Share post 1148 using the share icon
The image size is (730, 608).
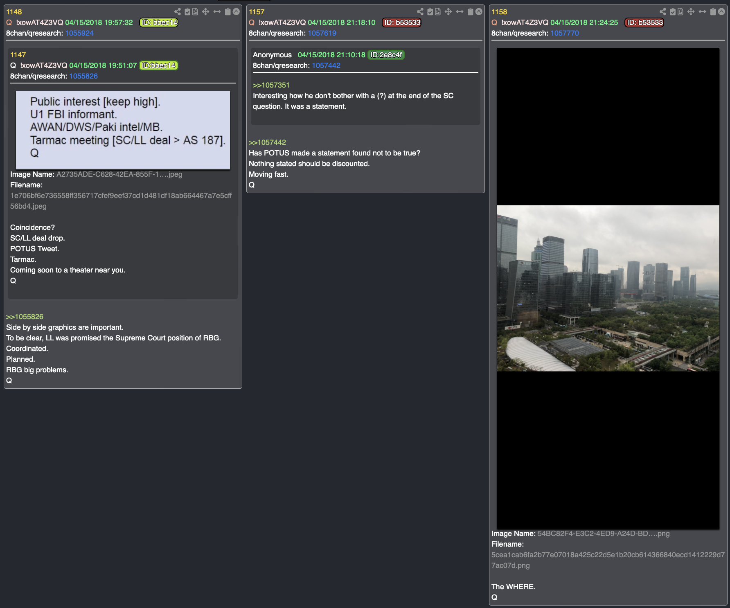click(x=178, y=12)
